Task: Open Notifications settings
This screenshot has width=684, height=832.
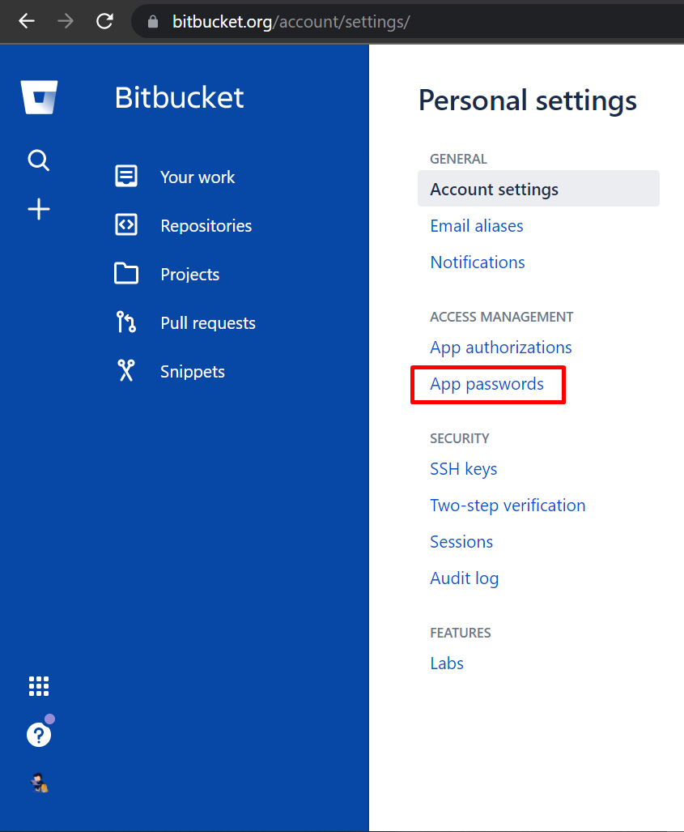Action: (x=477, y=262)
